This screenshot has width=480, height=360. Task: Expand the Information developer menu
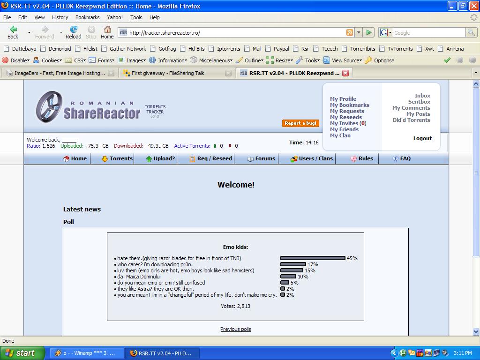[x=168, y=60]
